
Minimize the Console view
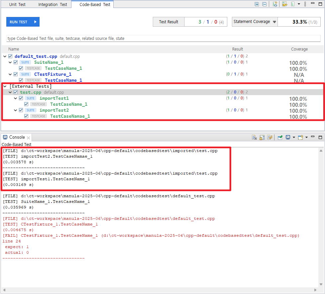pos(313,136)
